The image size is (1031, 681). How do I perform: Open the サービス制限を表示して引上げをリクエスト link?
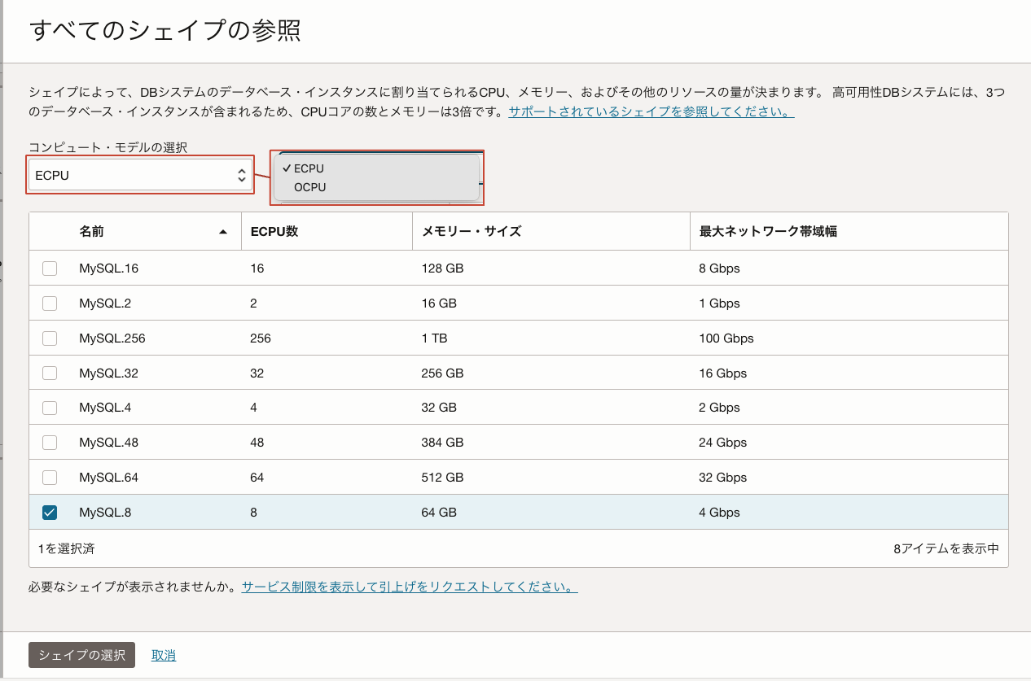pos(410,587)
